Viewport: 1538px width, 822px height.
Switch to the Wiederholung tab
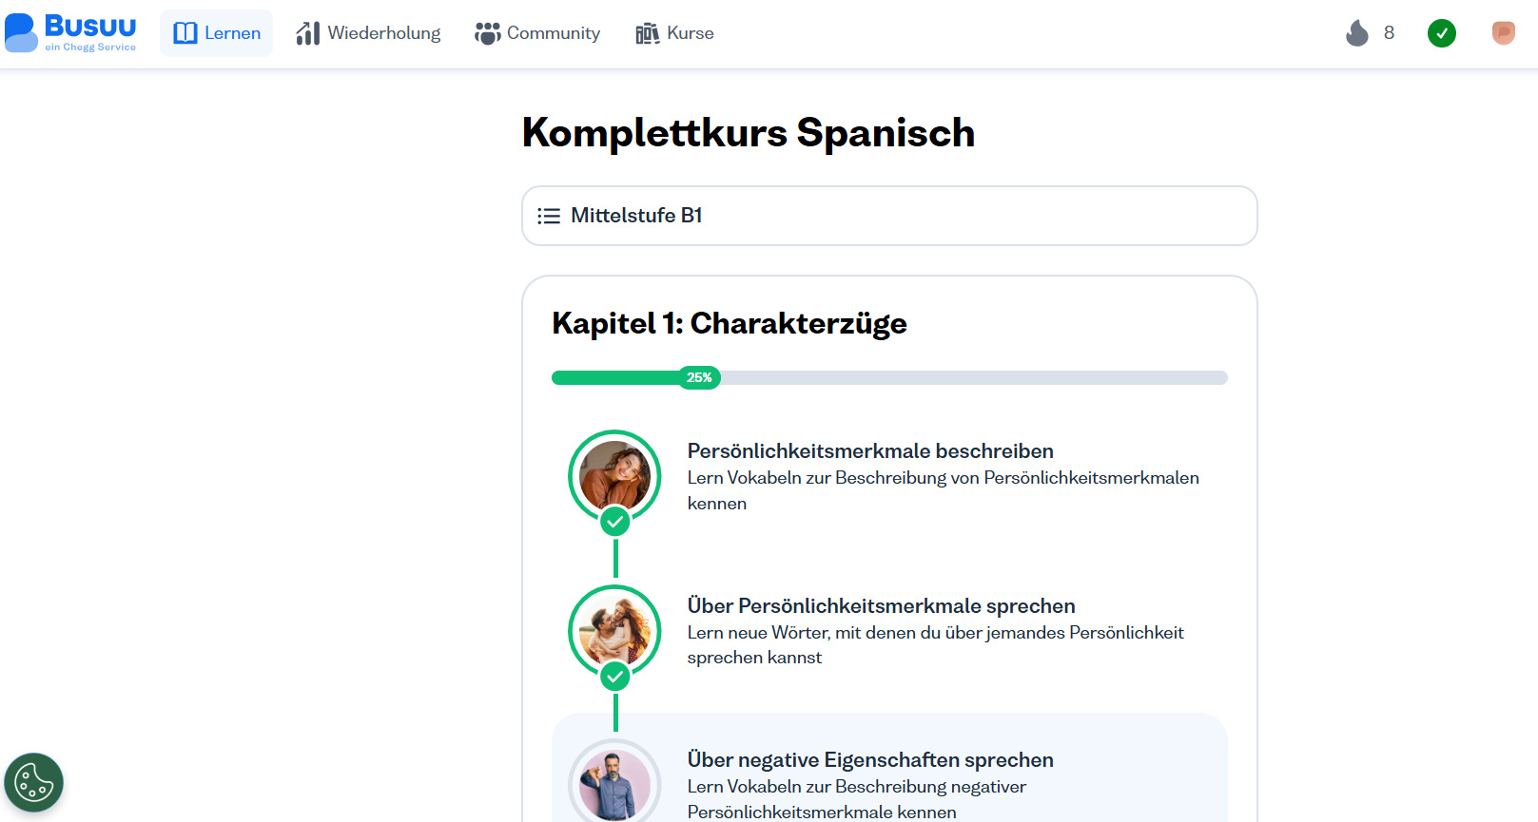coord(368,33)
